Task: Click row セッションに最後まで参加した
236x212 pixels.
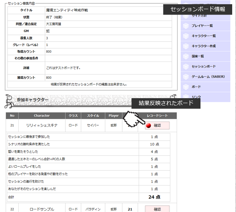Action: [89, 137]
